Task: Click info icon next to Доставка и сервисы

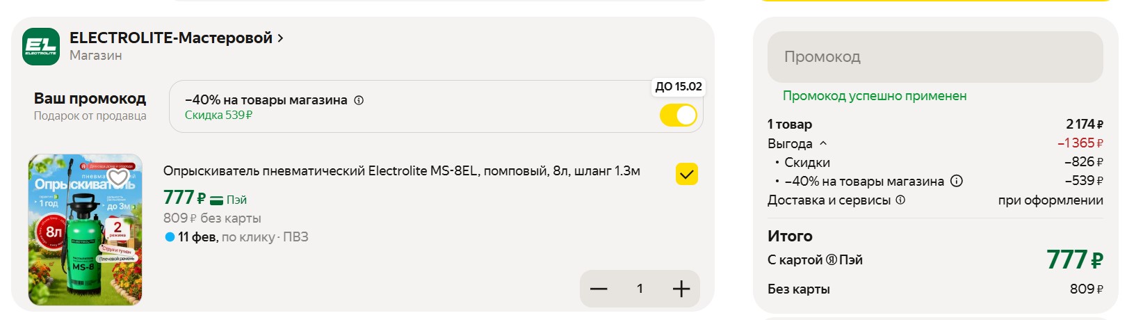Action: coord(900,200)
